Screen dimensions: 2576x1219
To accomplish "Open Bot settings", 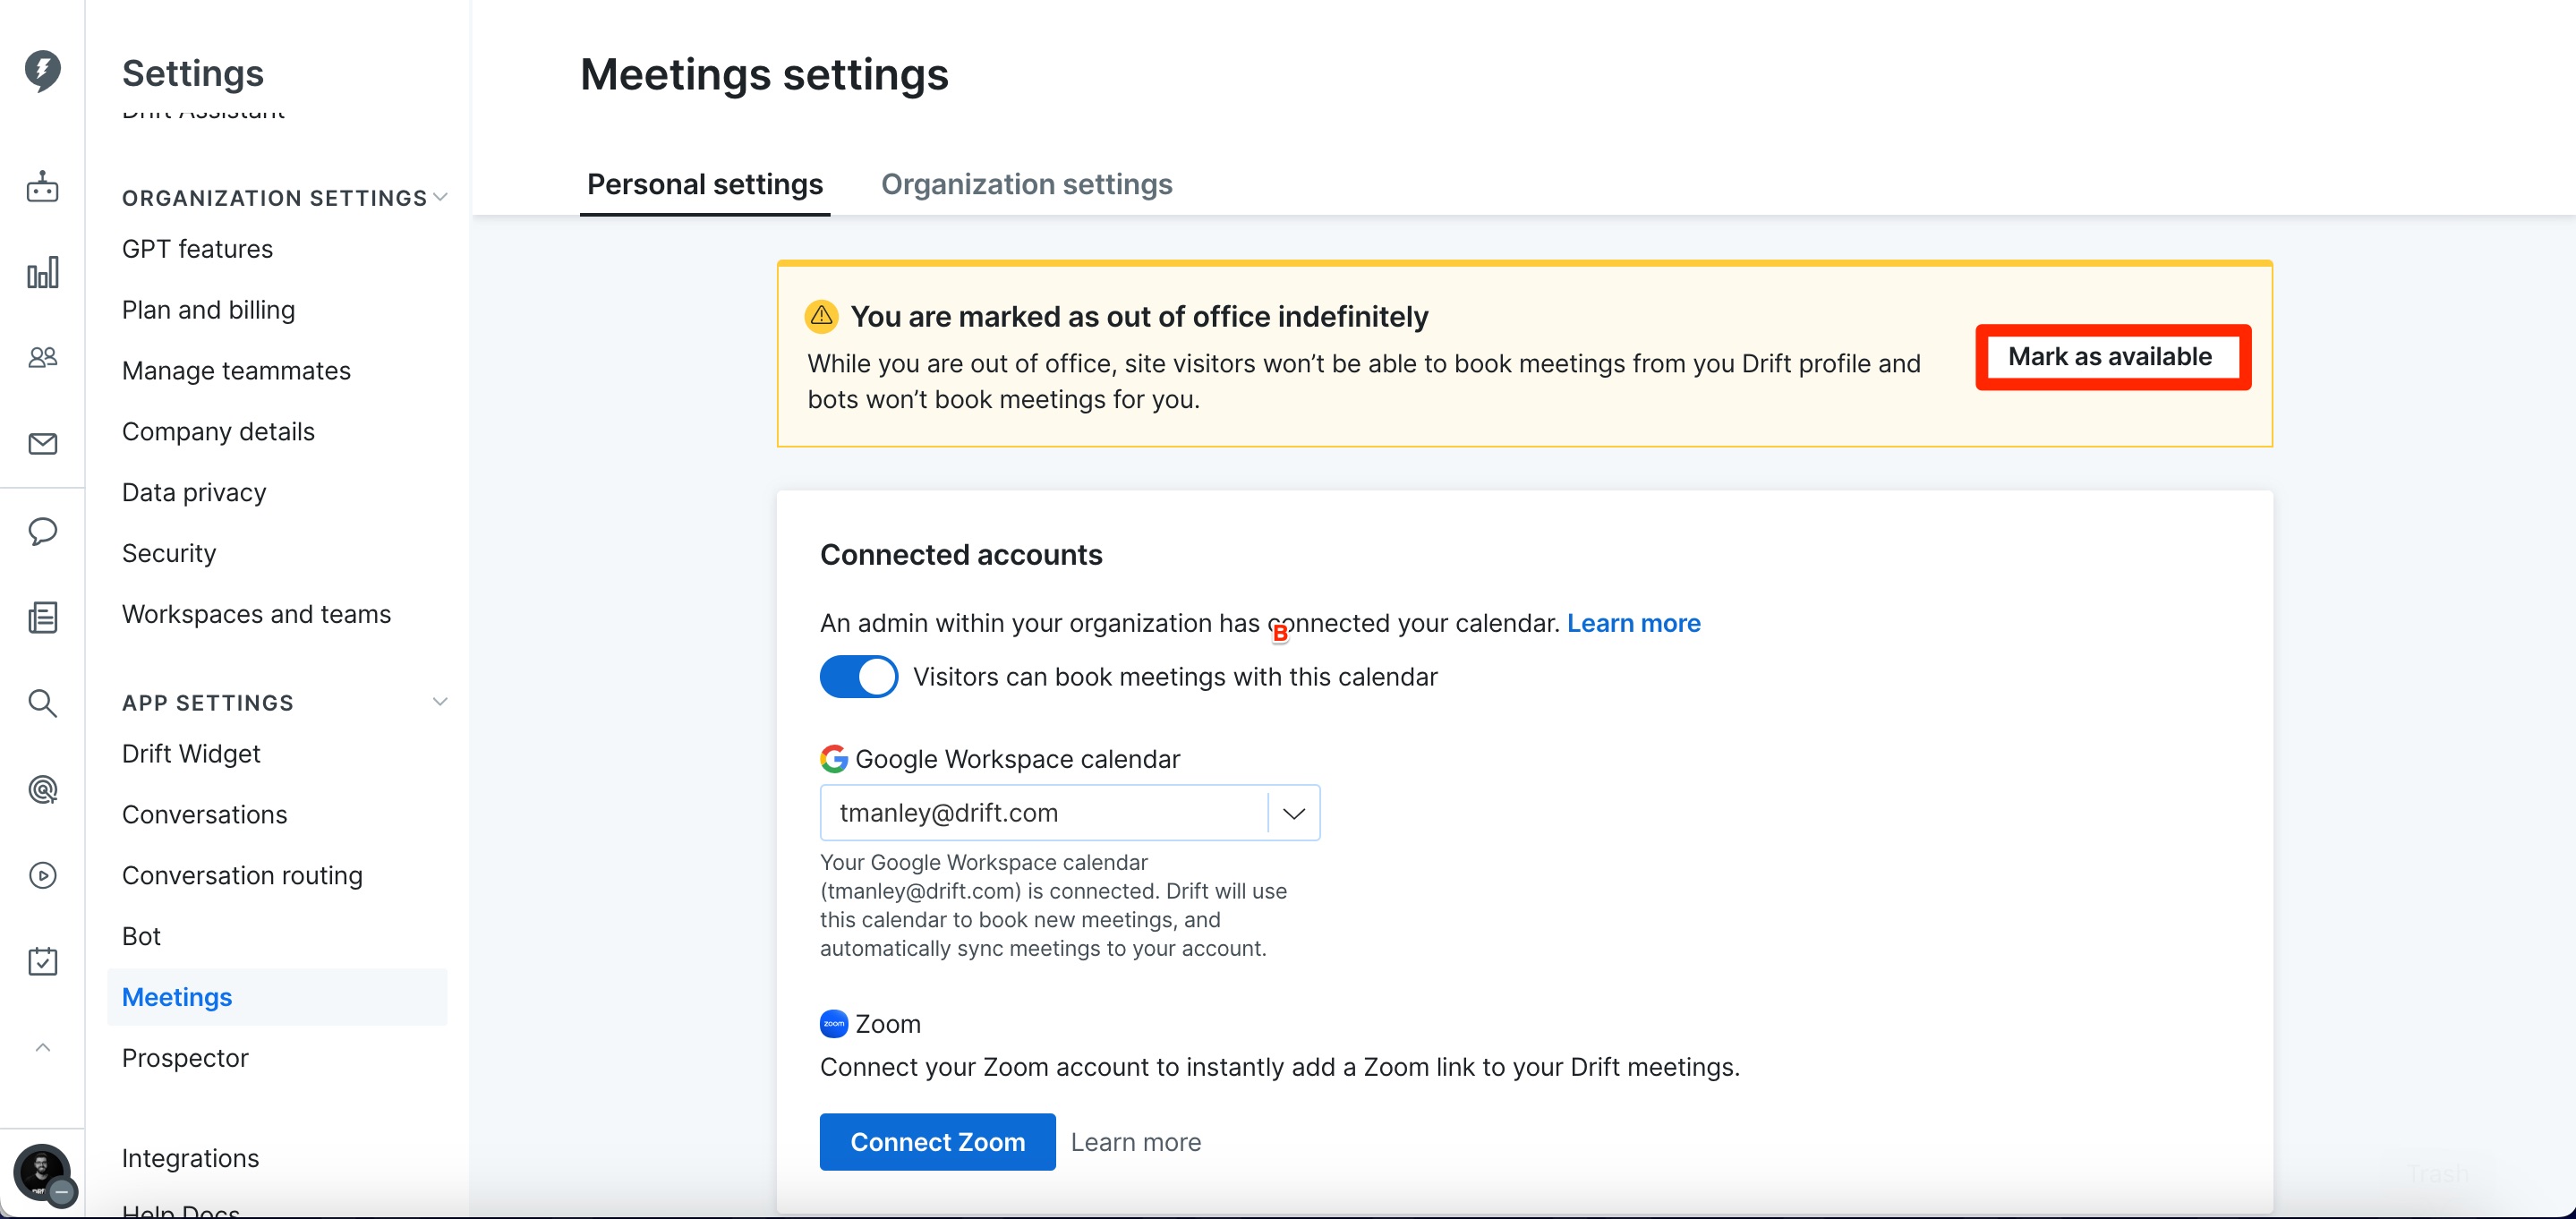I will coord(141,936).
